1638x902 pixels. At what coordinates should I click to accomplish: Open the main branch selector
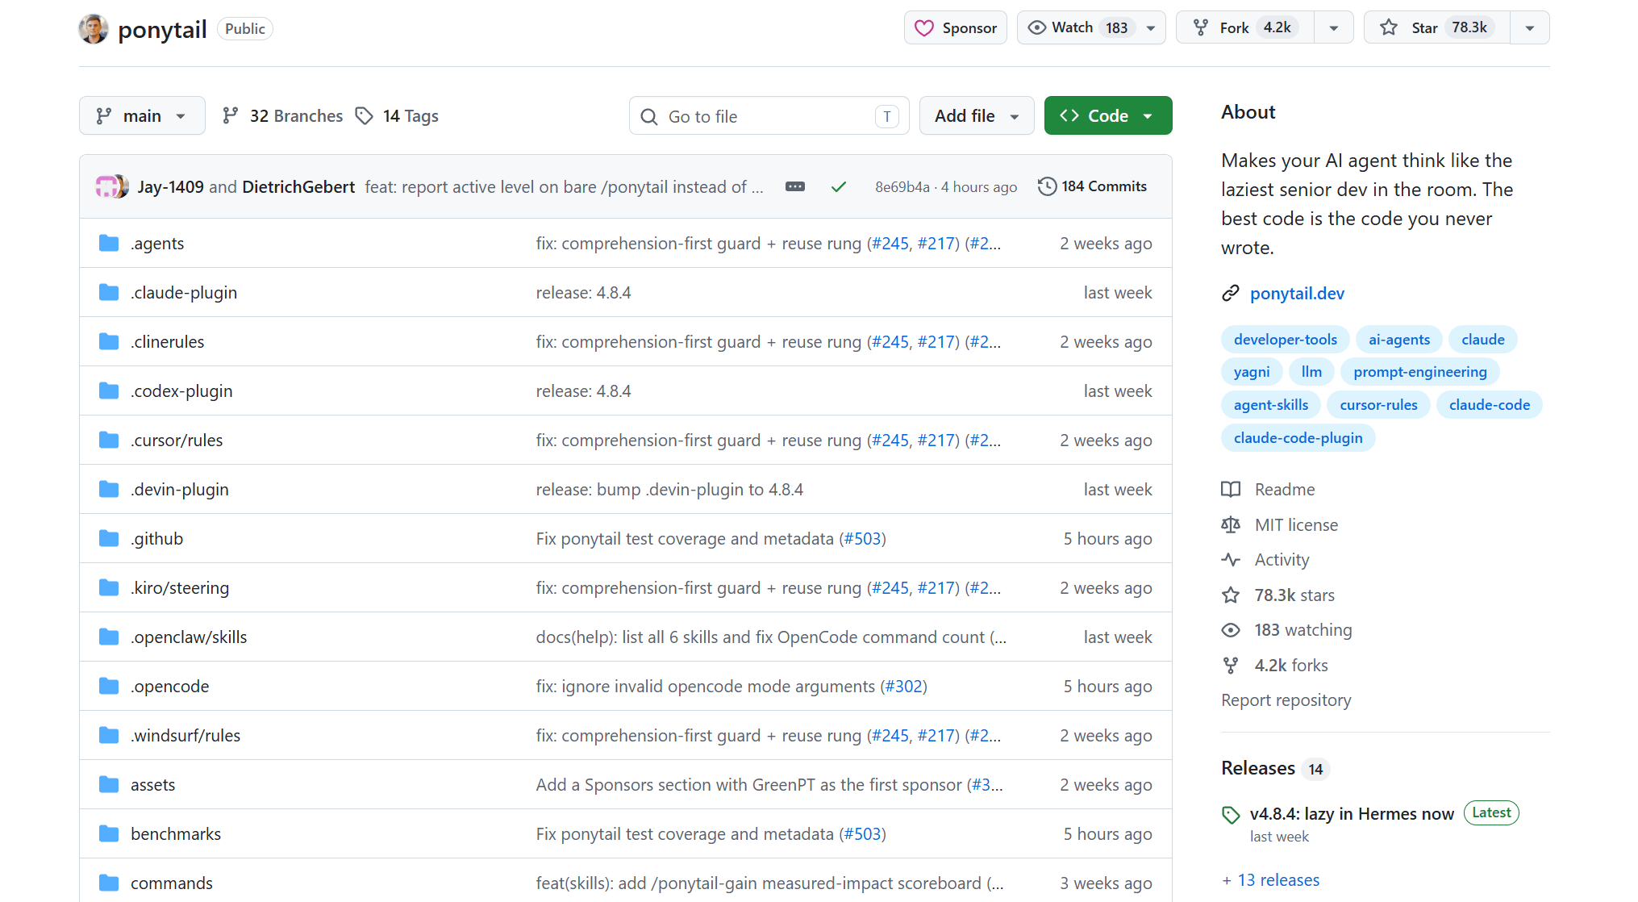point(142,115)
